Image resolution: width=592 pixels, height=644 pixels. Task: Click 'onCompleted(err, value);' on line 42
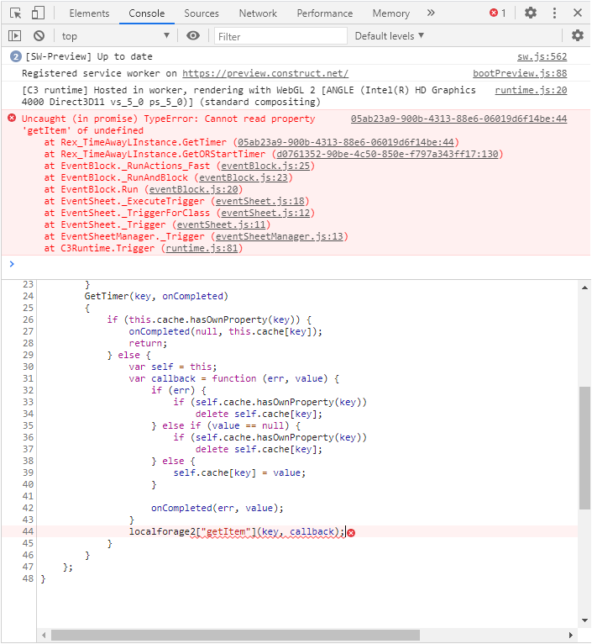[x=217, y=508]
